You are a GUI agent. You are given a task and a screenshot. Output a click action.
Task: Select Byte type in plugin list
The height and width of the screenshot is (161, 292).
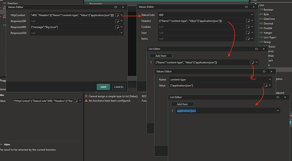pos(266,14)
